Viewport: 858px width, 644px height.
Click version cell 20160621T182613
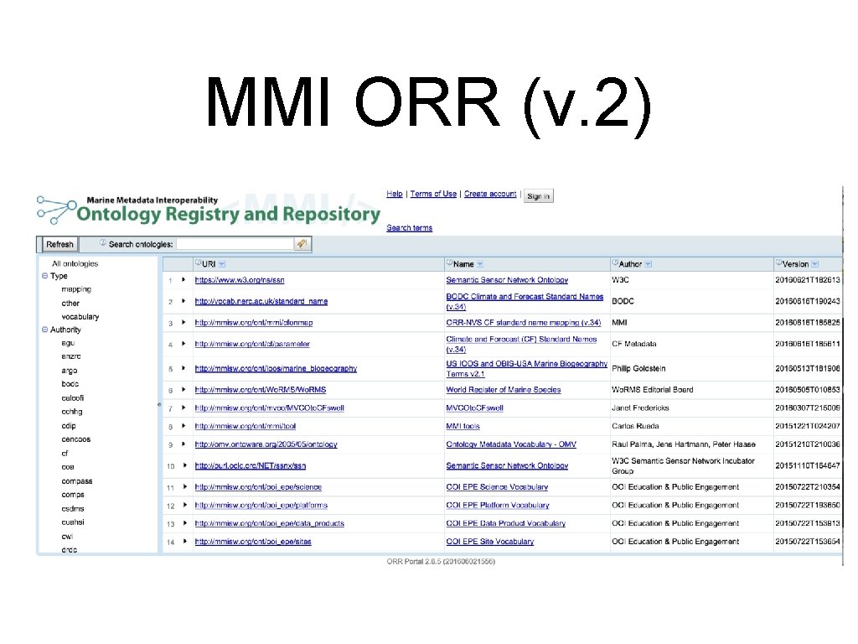point(807,280)
